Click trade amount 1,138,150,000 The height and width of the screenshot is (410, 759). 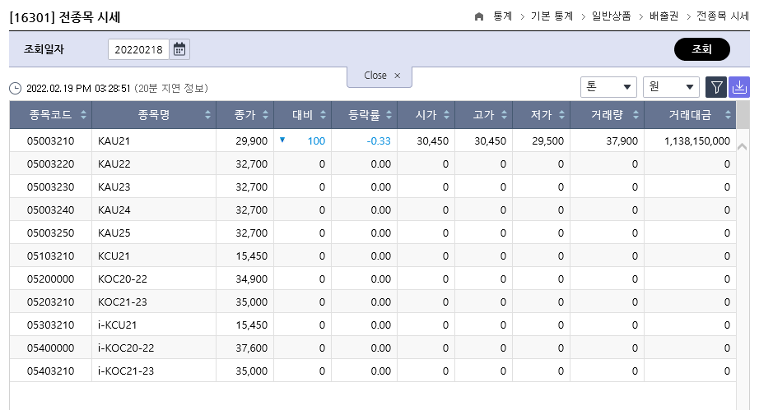pyautogui.click(x=697, y=141)
